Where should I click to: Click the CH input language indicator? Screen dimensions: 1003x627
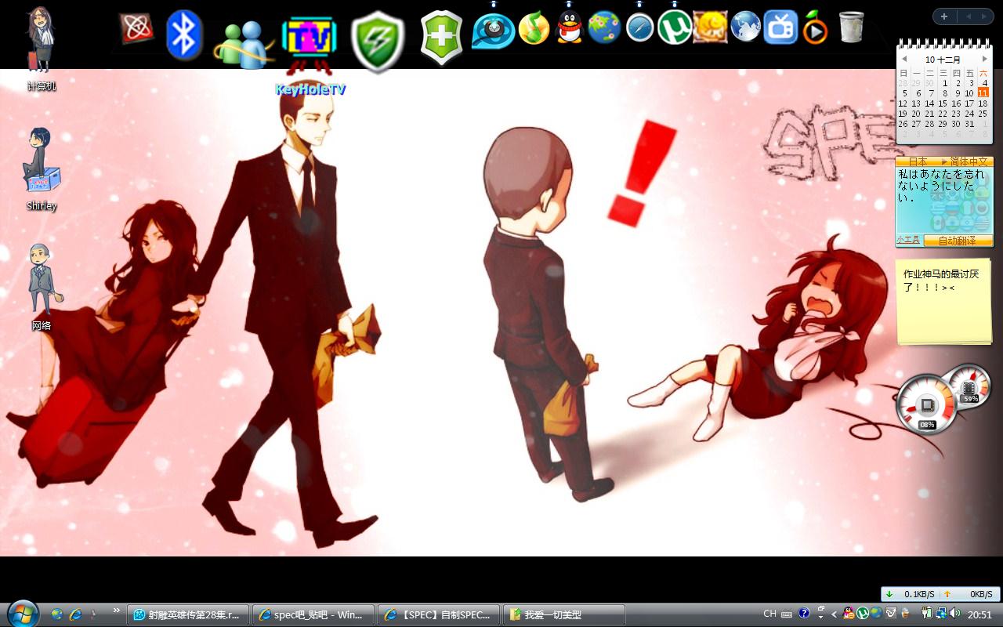pyautogui.click(x=769, y=614)
